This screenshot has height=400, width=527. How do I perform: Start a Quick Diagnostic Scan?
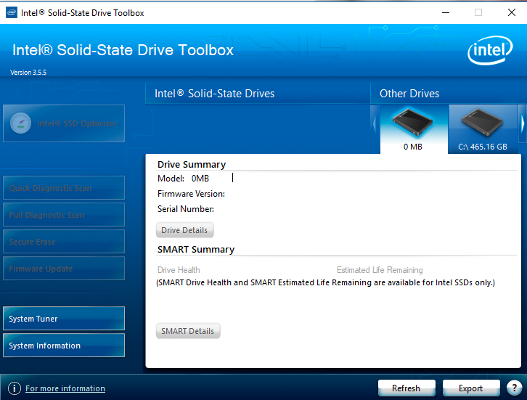[64, 188]
